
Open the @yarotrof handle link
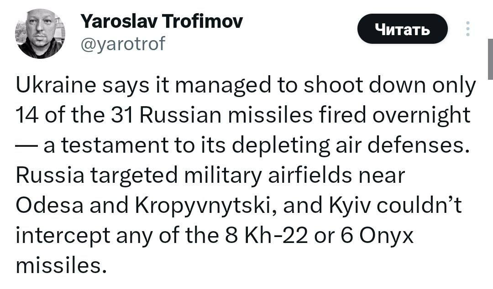122,44
